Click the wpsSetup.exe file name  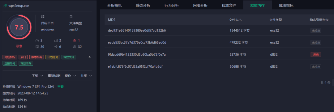click(x=19, y=6)
